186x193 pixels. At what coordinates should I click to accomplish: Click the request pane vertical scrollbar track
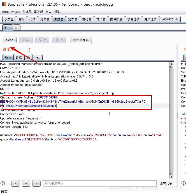pos(172,121)
